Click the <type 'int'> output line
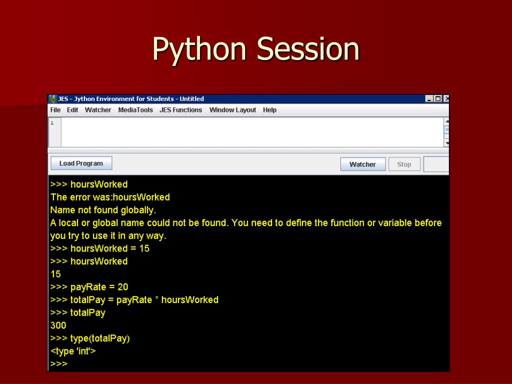The width and height of the screenshot is (512, 384). click(73, 351)
